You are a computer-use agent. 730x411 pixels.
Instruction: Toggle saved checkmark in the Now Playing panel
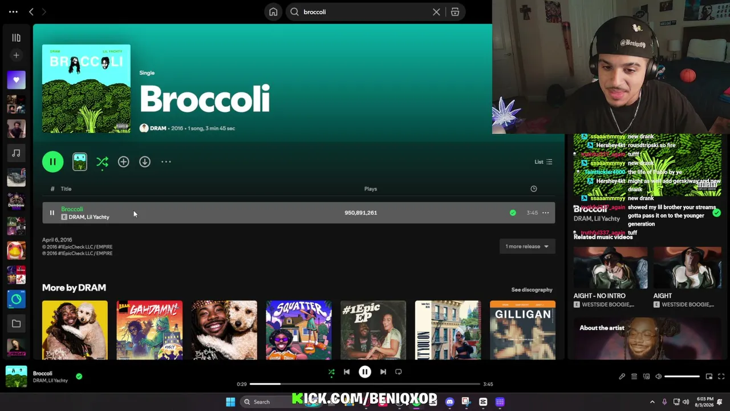(716, 213)
